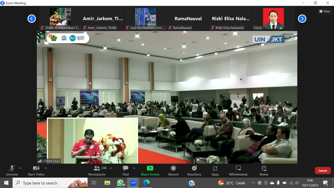
Task: Open WhatsApp from taskbar
Action: coord(121,183)
